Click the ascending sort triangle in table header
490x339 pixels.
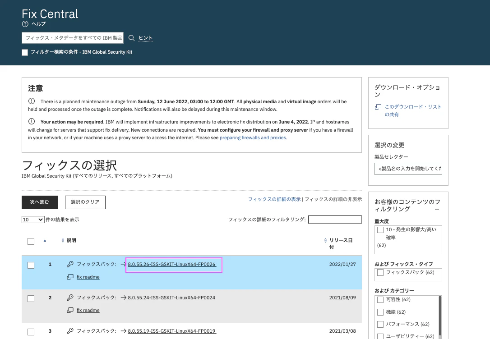coord(45,240)
